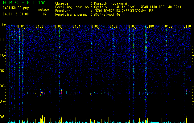Click the 0106 time marker
This screenshot has width=194, height=123.
(x=114, y=26)
